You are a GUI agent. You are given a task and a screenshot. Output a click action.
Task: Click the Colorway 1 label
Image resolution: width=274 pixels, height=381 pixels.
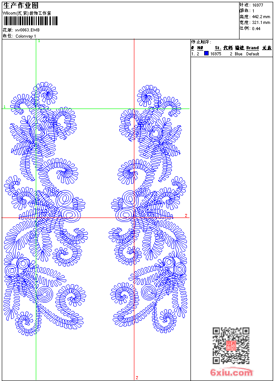tap(26, 36)
